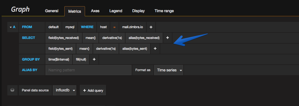Open the influxdb data source dropdown

pyautogui.click(x=64, y=90)
